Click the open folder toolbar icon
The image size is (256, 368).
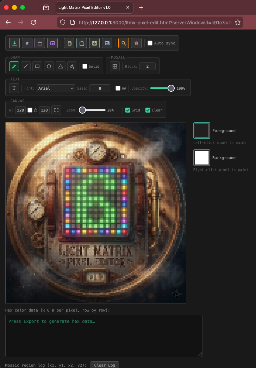pyautogui.click(x=40, y=43)
